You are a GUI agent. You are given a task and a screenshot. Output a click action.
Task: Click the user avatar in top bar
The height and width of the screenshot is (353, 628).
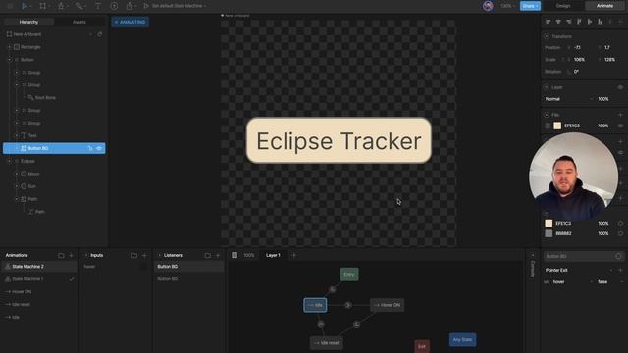488,6
